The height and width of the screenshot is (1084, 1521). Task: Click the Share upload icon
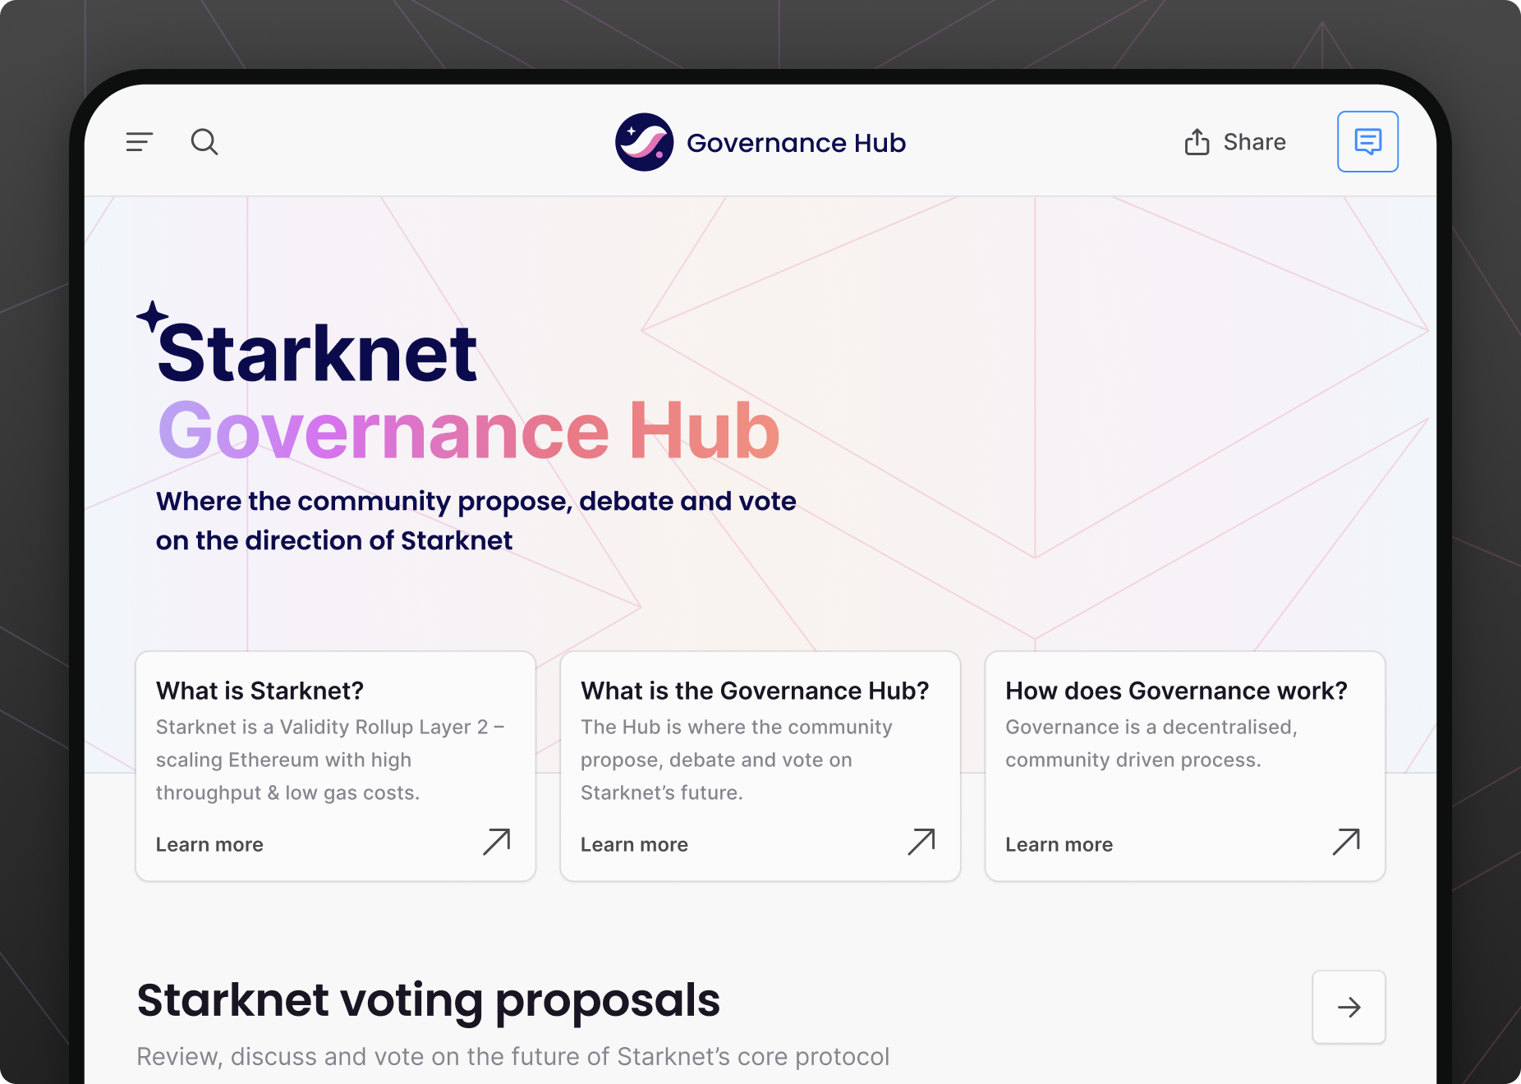click(x=1197, y=141)
